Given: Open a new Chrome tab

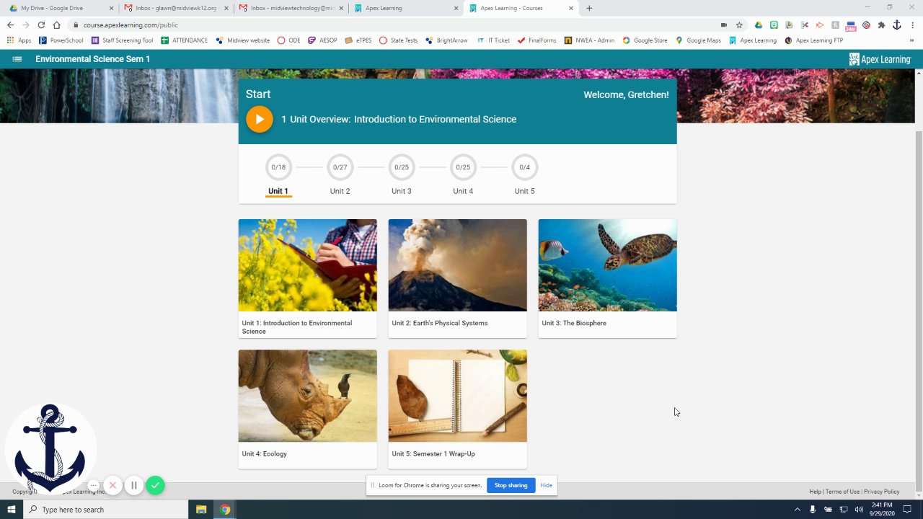Looking at the screenshot, I should point(589,8).
